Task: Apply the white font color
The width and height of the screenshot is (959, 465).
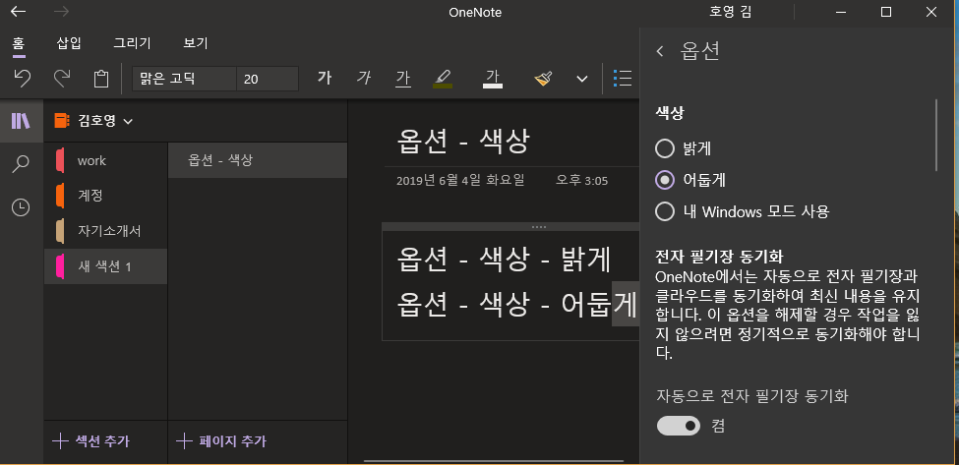Action: click(x=493, y=79)
